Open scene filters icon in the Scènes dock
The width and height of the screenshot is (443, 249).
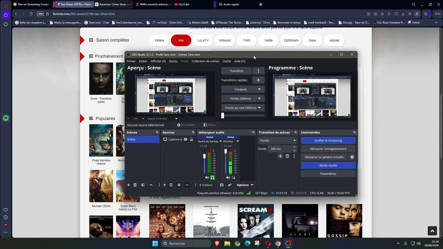tap(143, 185)
